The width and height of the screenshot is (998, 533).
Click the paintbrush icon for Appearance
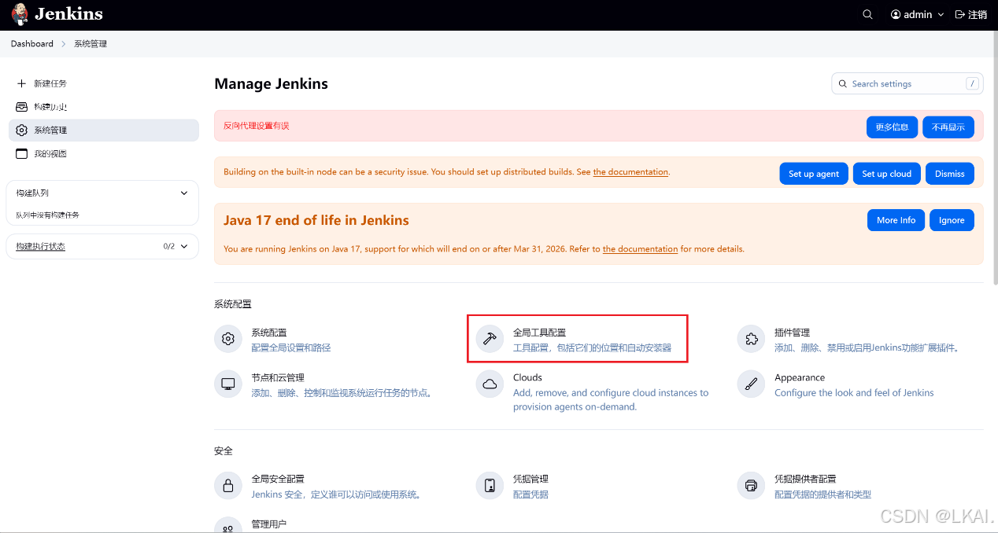[x=751, y=384]
